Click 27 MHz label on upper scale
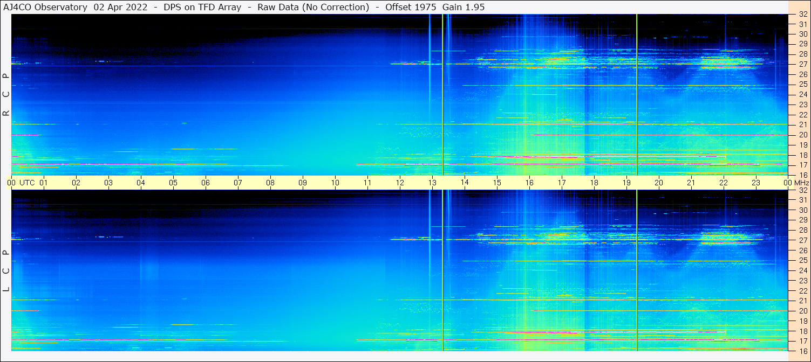 coord(802,64)
